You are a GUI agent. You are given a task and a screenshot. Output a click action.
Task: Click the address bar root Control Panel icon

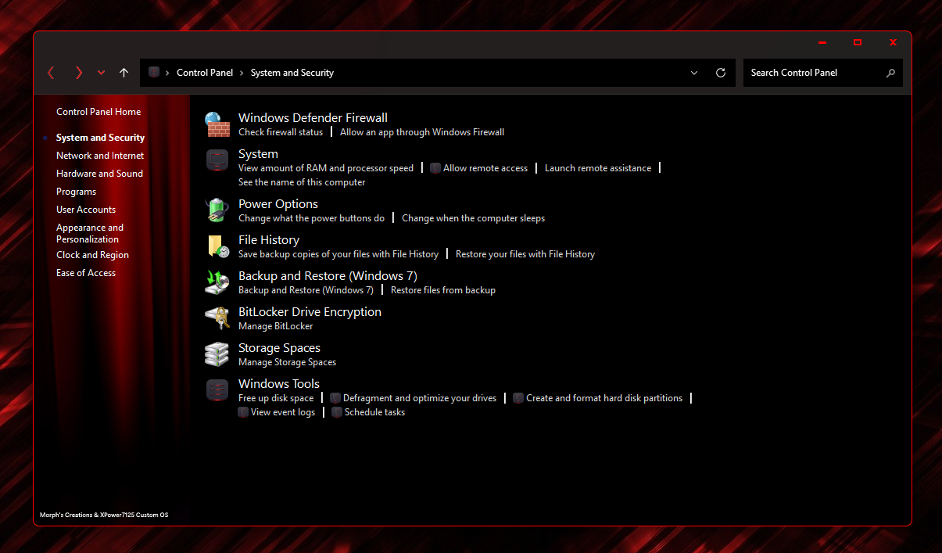click(x=154, y=73)
